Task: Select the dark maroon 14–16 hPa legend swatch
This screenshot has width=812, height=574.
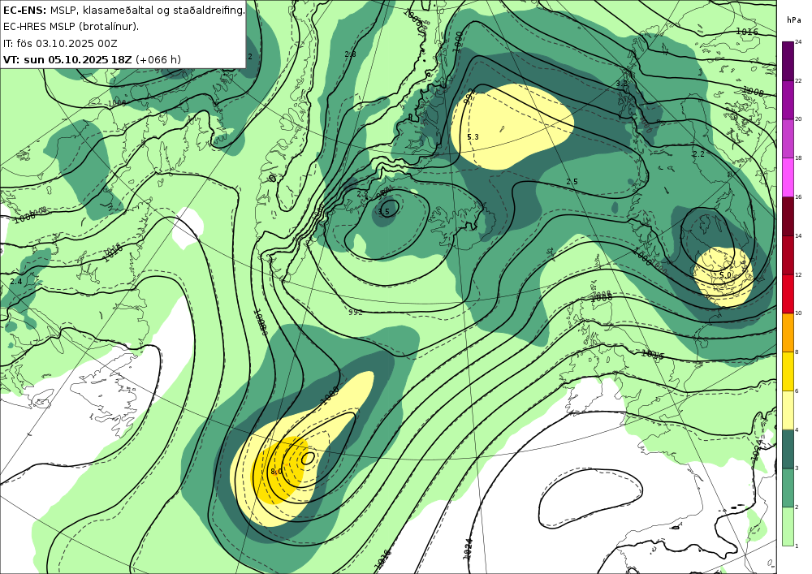Action: (788, 216)
